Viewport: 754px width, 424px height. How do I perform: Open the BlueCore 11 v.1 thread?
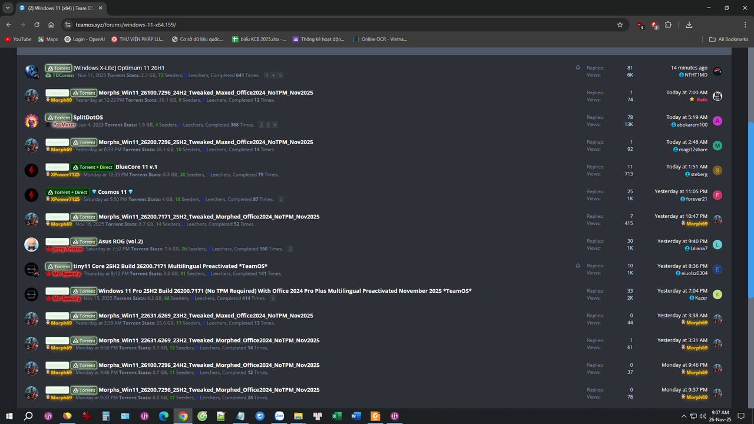[x=136, y=167]
